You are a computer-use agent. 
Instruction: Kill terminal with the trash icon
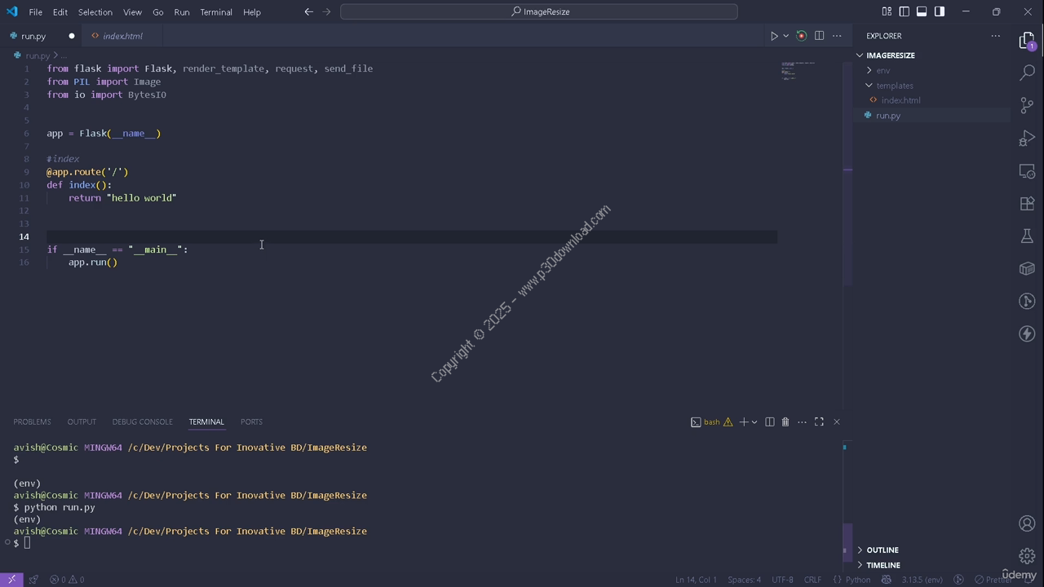[x=785, y=421]
